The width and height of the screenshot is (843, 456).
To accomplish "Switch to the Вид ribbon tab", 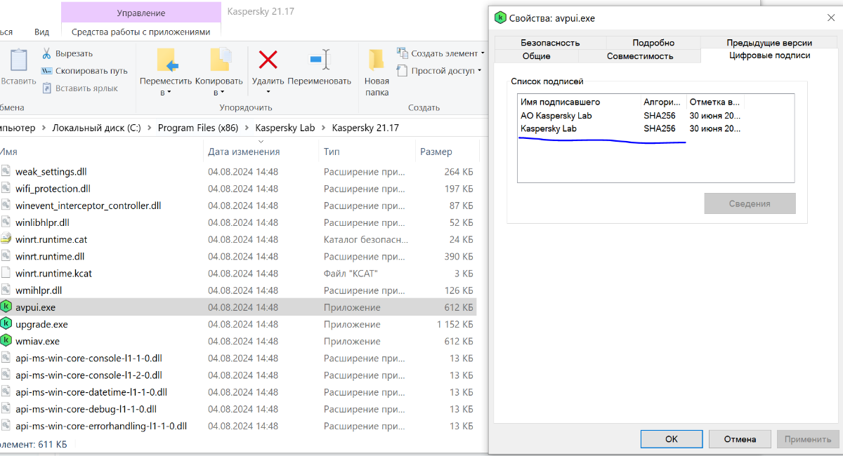I will coord(42,32).
